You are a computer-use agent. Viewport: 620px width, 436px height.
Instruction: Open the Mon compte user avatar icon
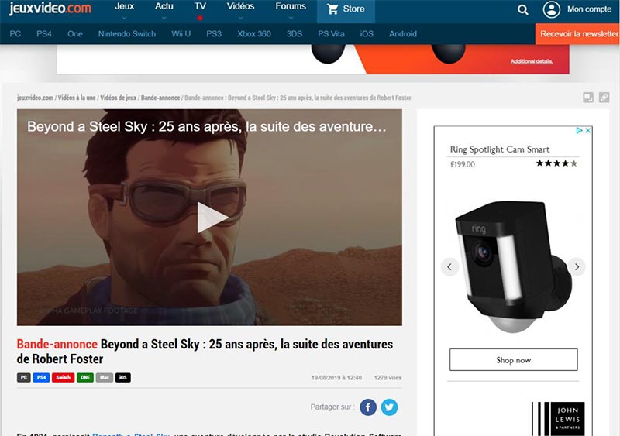(x=551, y=9)
